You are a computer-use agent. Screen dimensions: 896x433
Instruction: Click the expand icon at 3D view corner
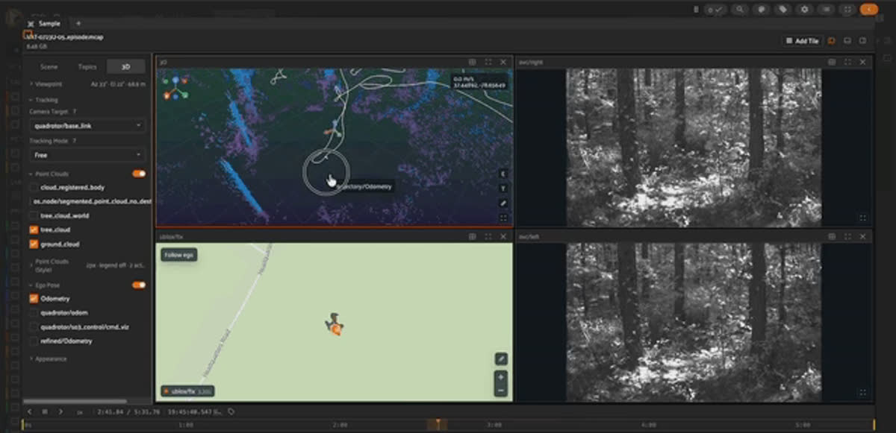pyautogui.click(x=503, y=218)
